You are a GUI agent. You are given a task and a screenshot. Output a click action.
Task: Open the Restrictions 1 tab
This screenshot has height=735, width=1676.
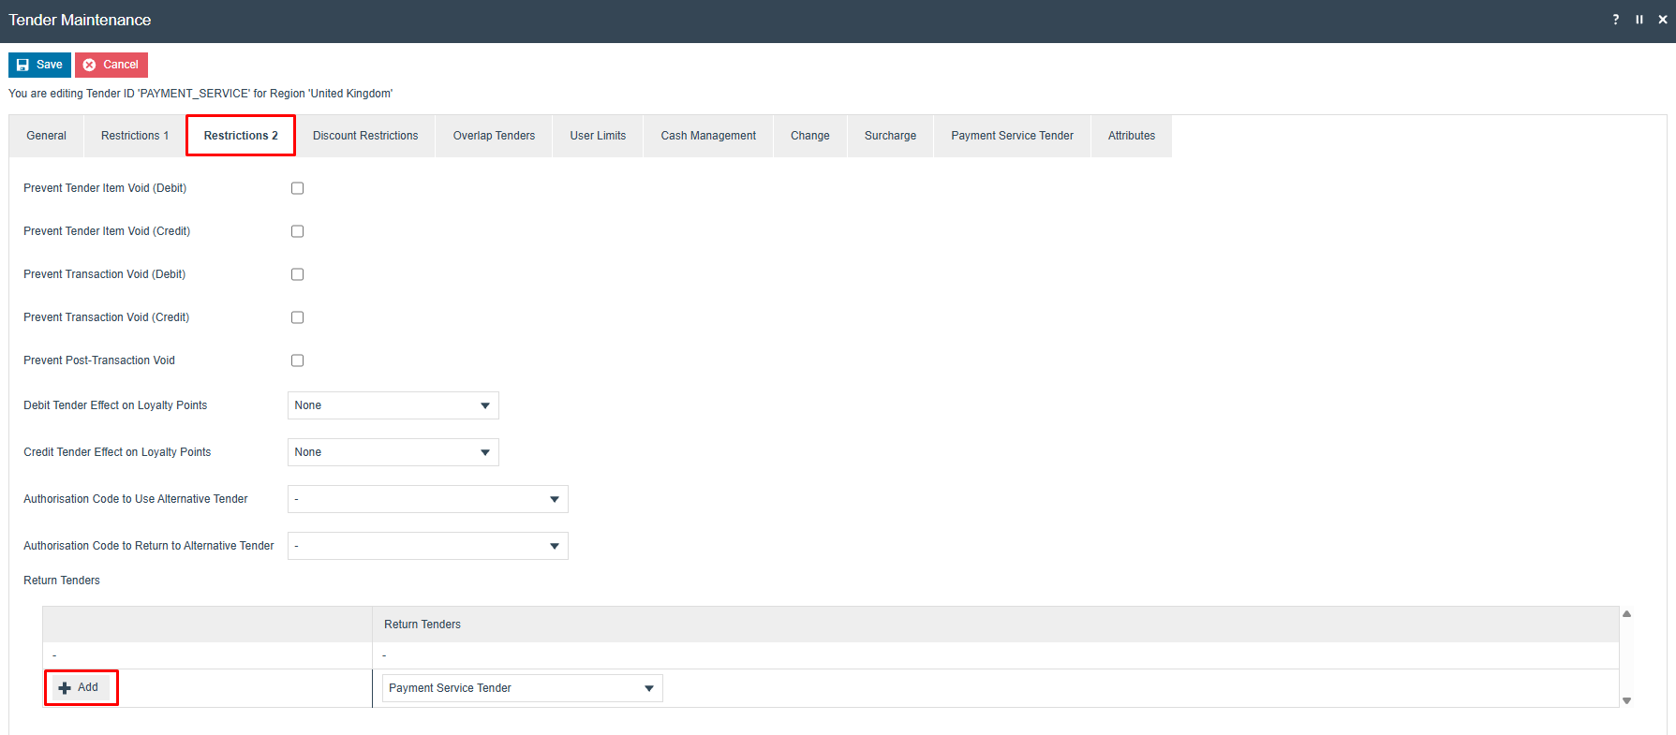(x=135, y=136)
